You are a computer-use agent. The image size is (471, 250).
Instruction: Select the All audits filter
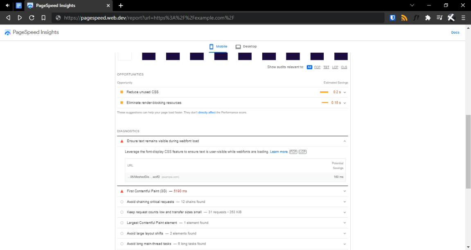(x=309, y=67)
